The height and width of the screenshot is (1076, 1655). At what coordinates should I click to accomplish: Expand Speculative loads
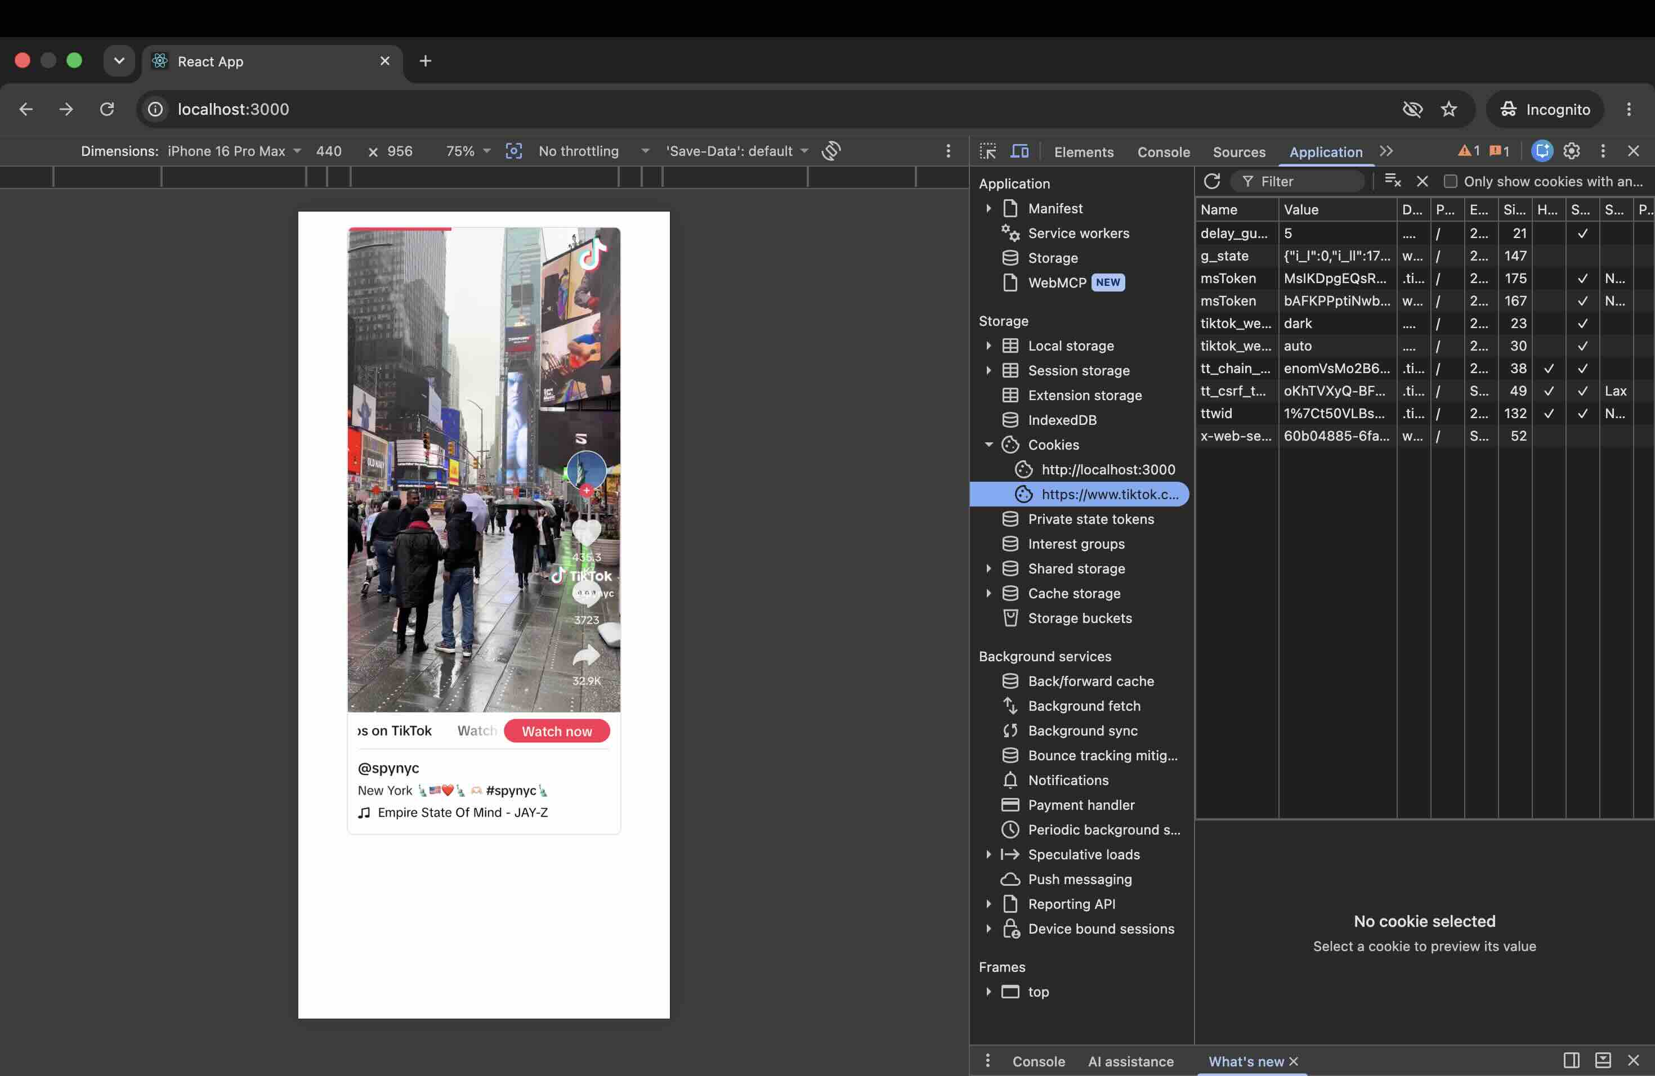[988, 854]
